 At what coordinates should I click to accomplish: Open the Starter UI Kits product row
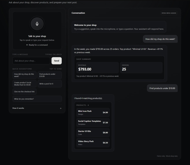(93, 132)
